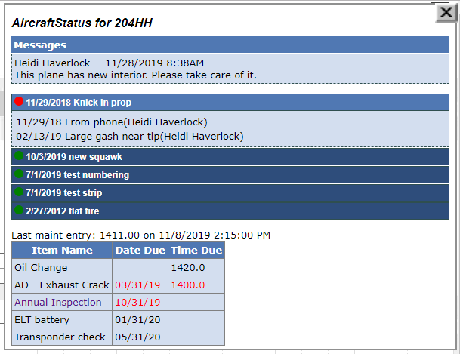The width and height of the screenshot is (460, 354).
Task: Click the green dot beside test numbering
Action: click(19, 174)
